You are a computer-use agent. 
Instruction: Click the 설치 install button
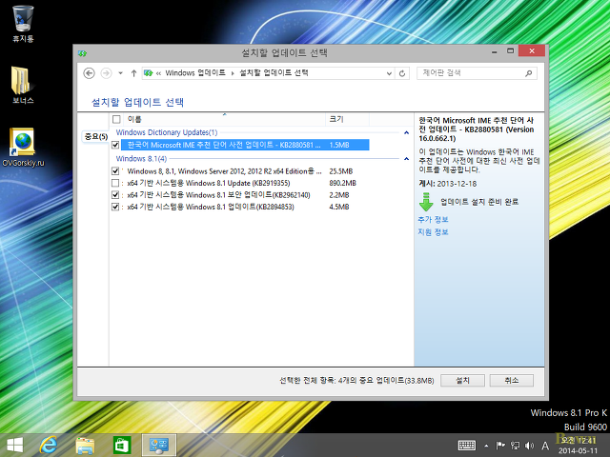(462, 381)
